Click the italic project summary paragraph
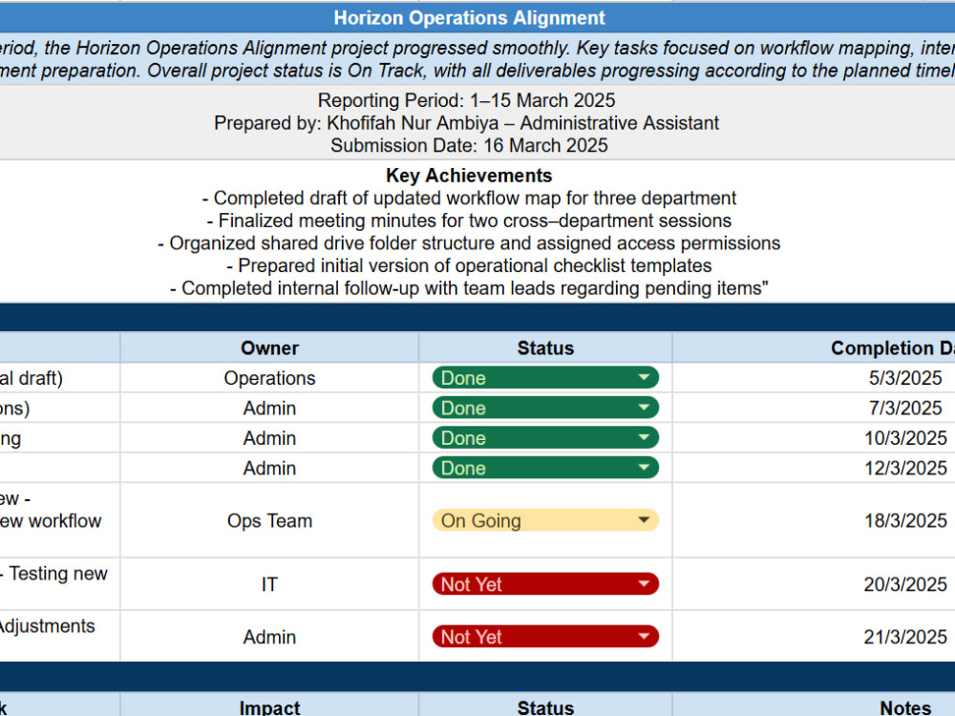The image size is (955, 716). [x=477, y=59]
